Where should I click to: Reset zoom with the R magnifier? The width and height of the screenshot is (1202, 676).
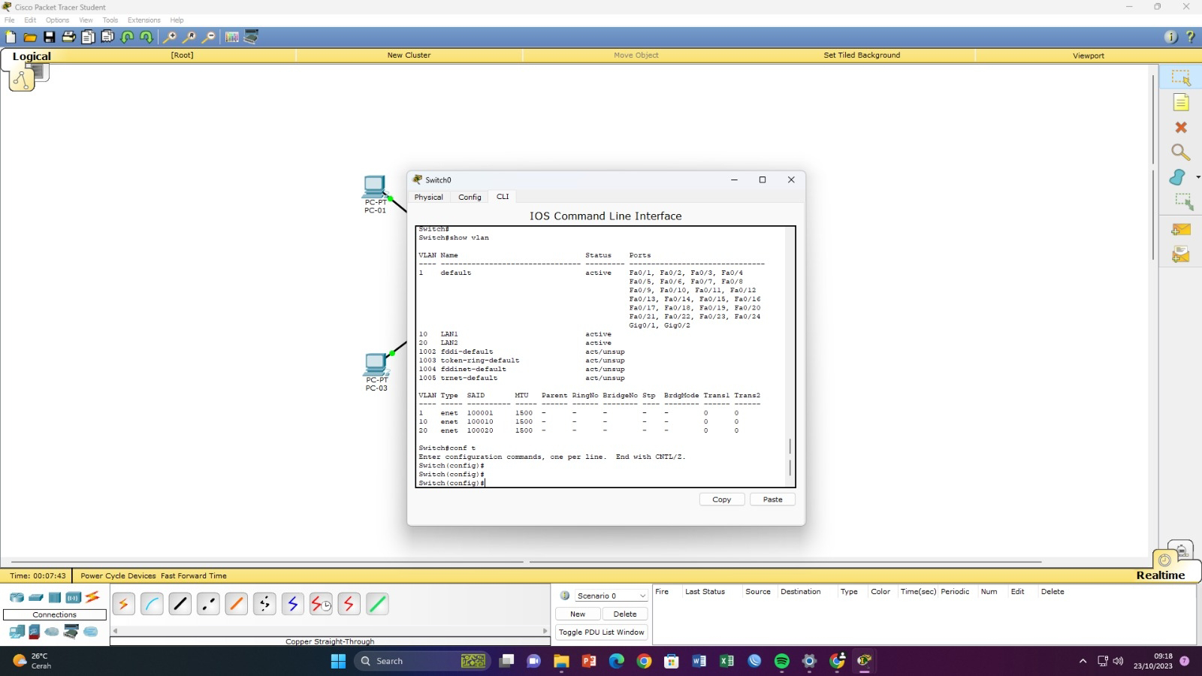(x=189, y=37)
